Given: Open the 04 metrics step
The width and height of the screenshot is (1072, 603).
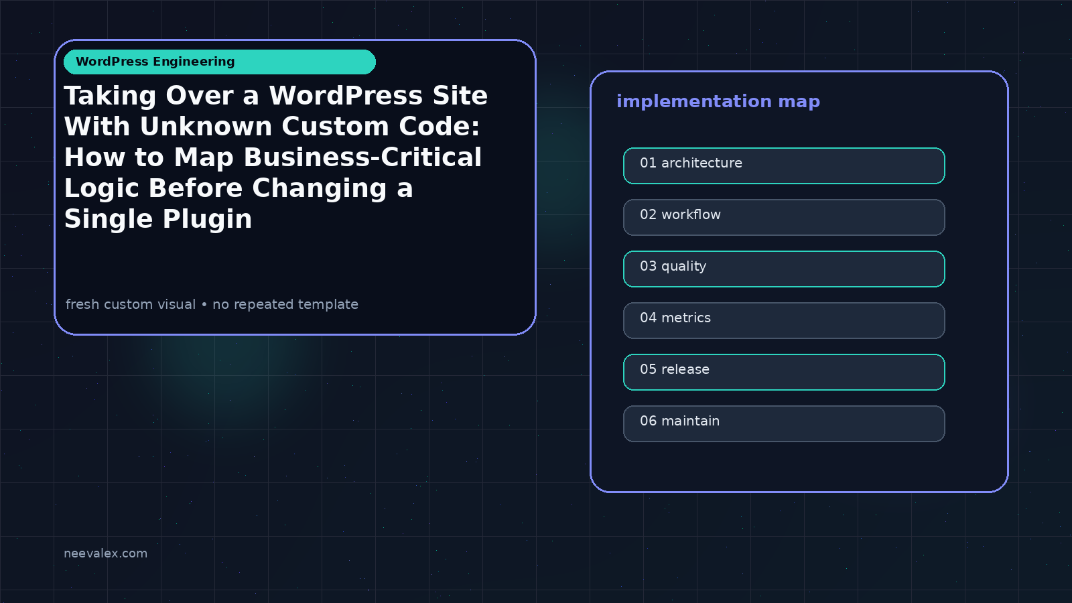Looking at the screenshot, I should [x=784, y=320].
